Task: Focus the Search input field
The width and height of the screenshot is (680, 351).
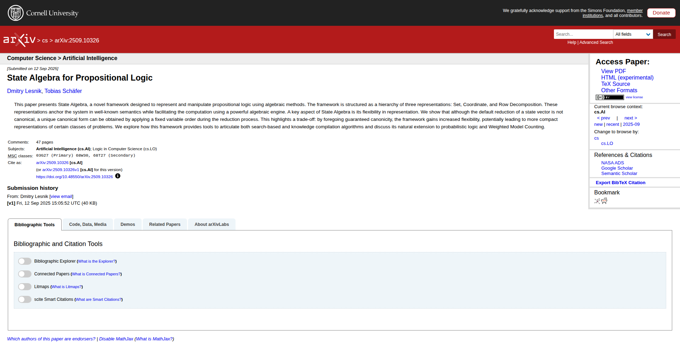Action: [583, 34]
